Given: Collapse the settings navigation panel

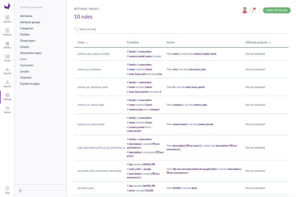Looking at the screenshot, I should point(21,191).
